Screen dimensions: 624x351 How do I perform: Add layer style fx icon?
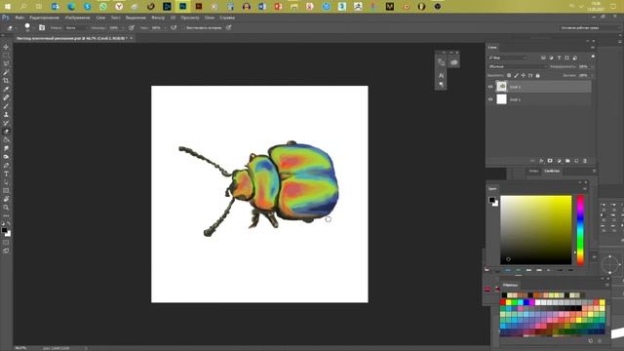(541, 161)
